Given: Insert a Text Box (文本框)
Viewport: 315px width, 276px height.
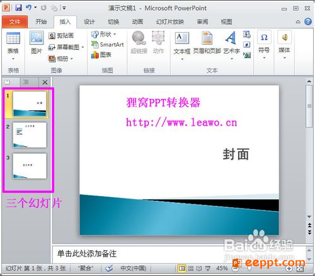Looking at the screenshot, I should (182, 38).
